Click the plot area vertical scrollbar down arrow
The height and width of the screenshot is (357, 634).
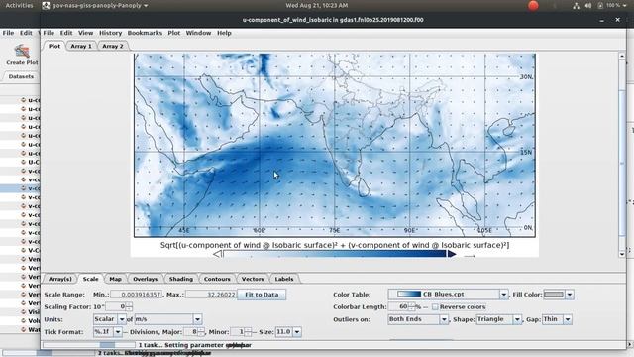coord(622,254)
